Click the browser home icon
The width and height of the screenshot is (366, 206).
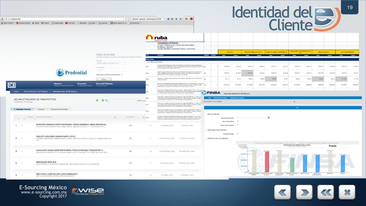click(180, 19)
